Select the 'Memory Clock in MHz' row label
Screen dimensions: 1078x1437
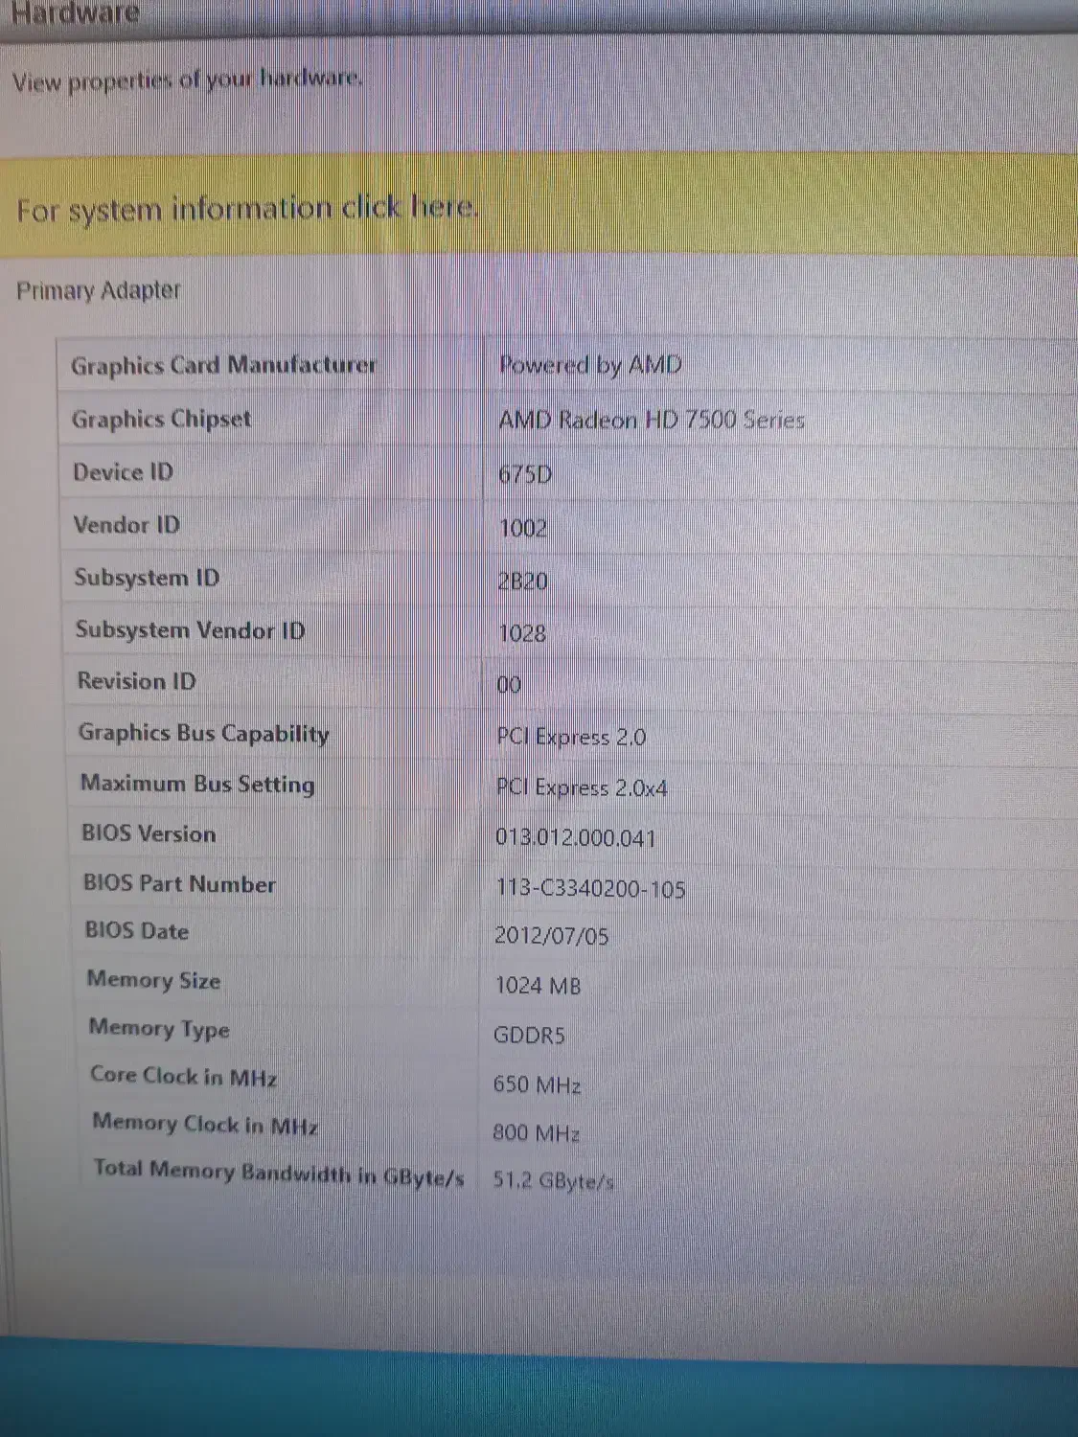(x=205, y=1124)
